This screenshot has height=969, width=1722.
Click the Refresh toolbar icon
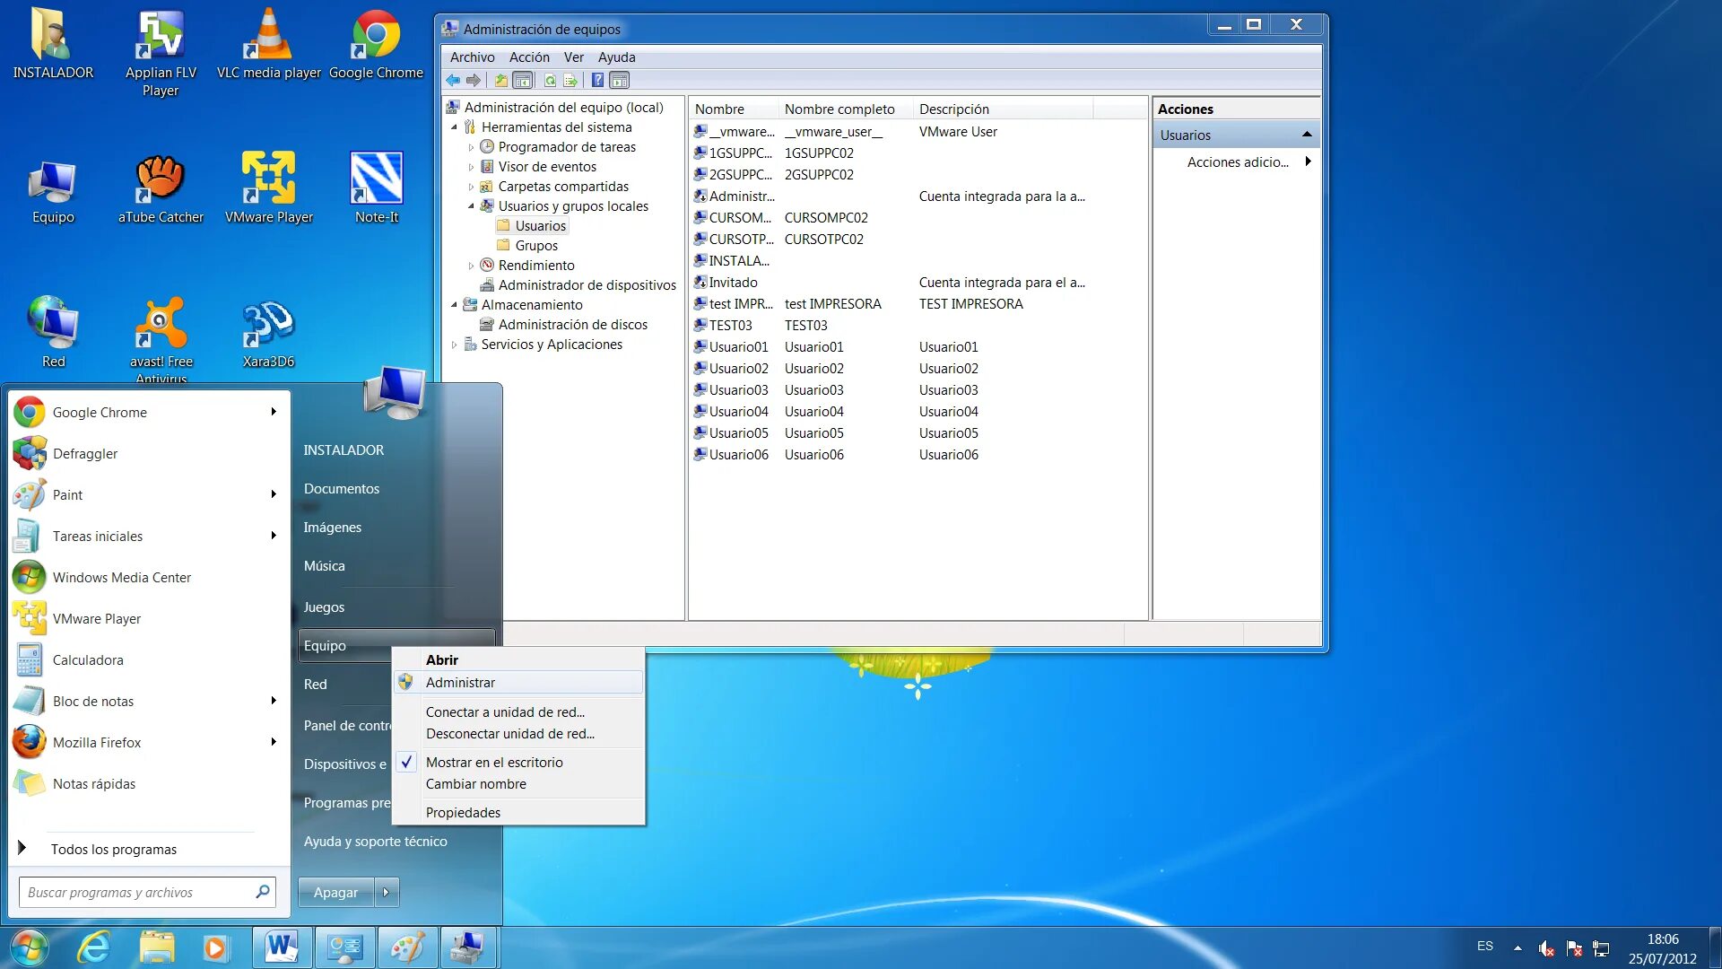[x=550, y=81]
